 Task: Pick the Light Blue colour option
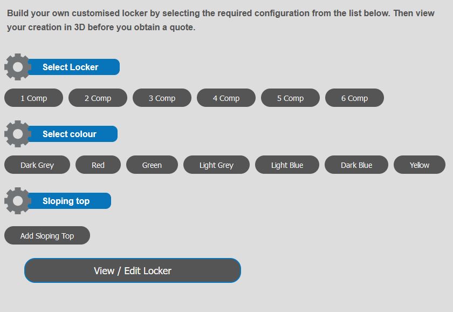pyautogui.click(x=287, y=165)
